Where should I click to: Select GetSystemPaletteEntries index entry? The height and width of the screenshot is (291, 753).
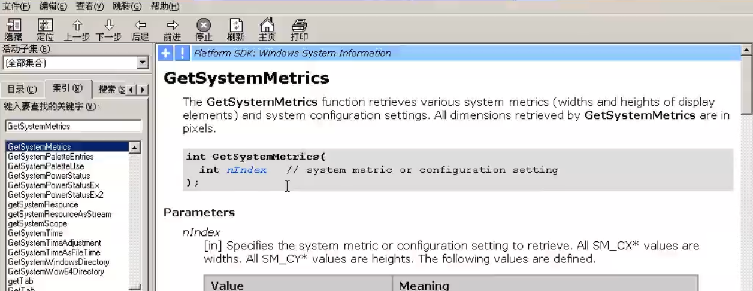(x=51, y=157)
